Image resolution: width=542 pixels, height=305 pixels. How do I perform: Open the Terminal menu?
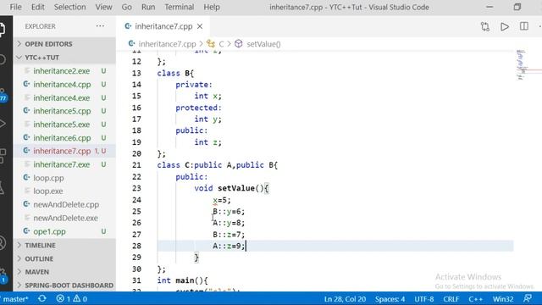pyautogui.click(x=179, y=7)
